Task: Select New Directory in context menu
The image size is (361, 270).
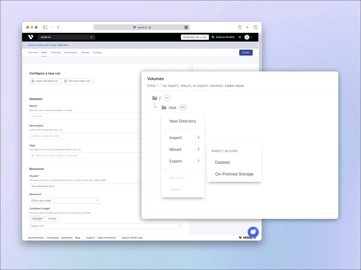Action: click(x=183, y=121)
